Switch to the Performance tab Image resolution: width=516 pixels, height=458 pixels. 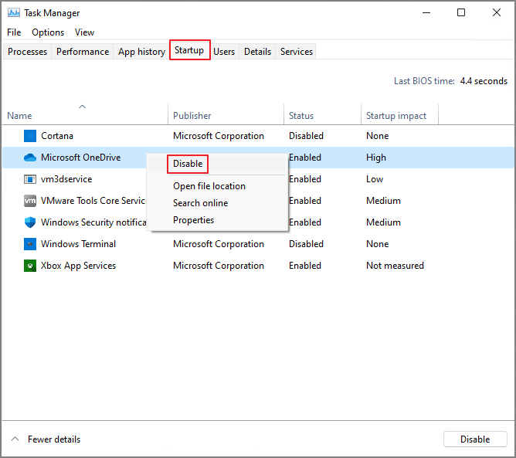coord(83,52)
